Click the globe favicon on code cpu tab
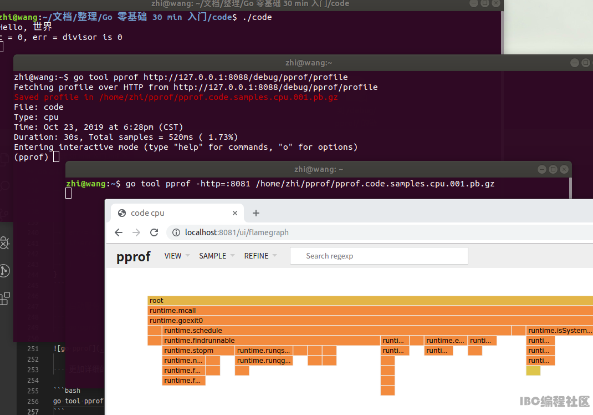This screenshot has height=415, width=593. tap(122, 213)
